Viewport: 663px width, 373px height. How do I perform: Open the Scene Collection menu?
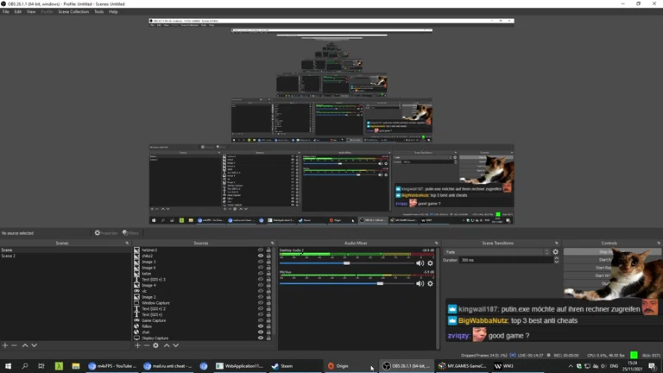pos(73,12)
